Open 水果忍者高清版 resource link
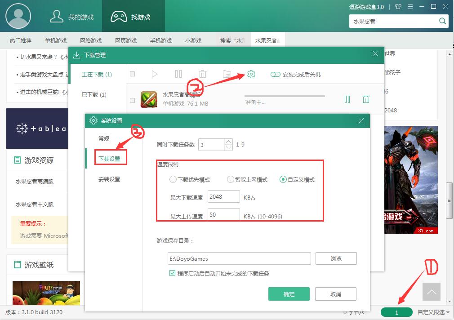454x320 pixels. pos(35,181)
